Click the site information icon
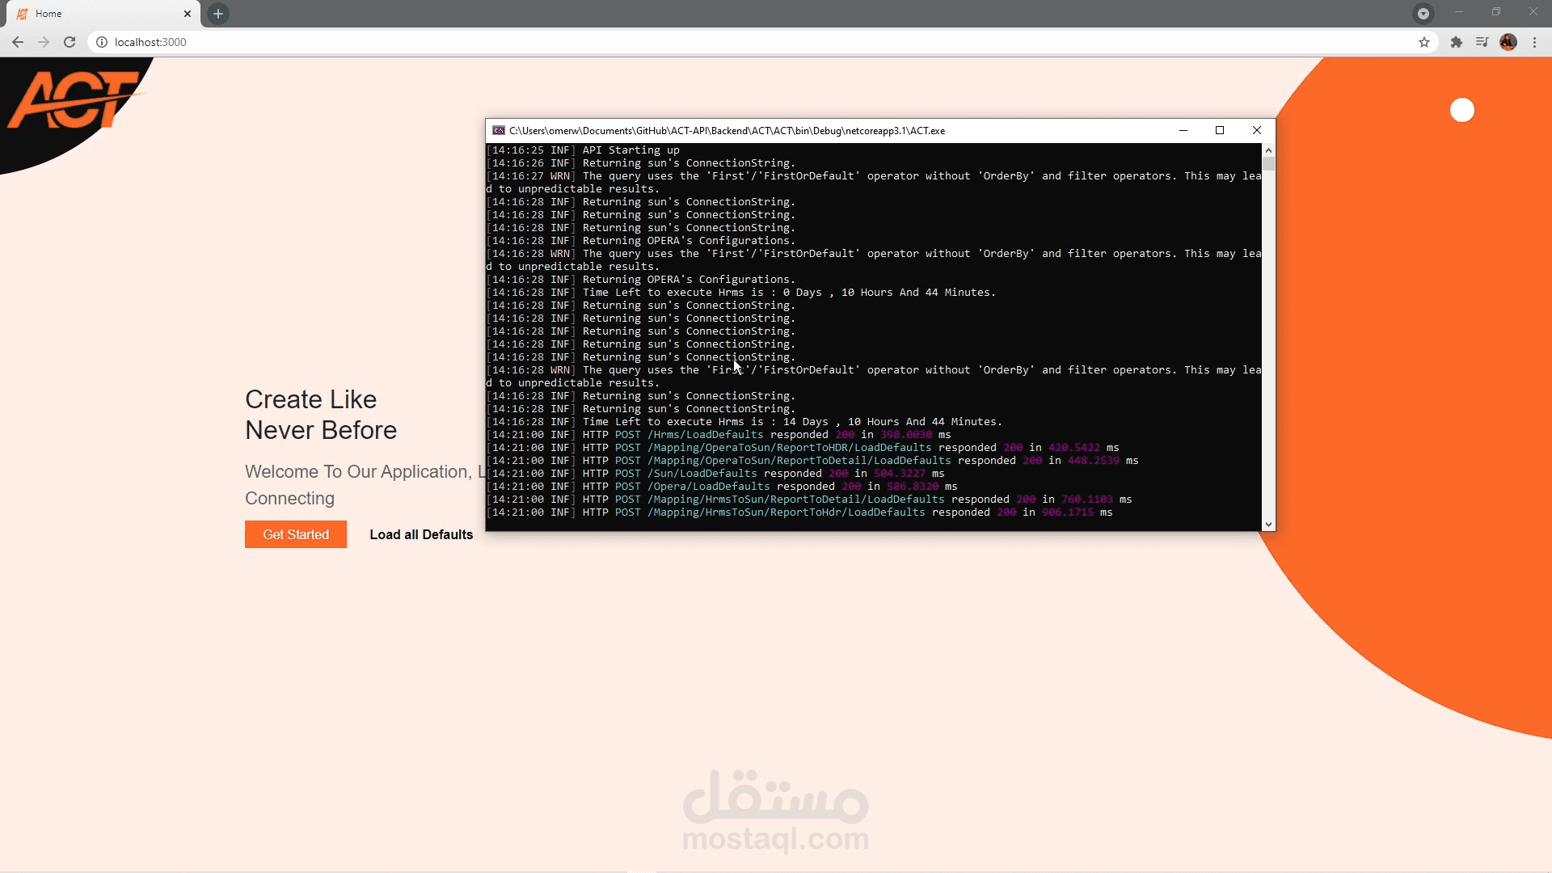1552x873 pixels. click(102, 42)
